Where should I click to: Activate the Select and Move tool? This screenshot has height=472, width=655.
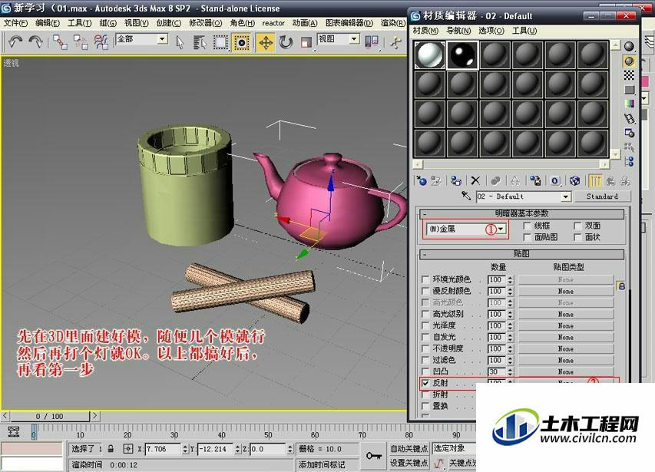coord(266,42)
